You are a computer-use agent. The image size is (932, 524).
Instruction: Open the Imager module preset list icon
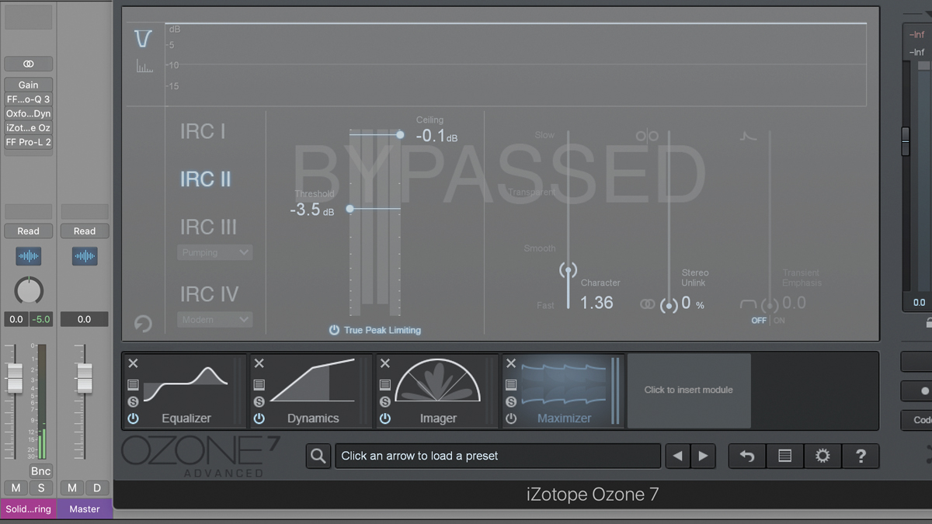coord(384,384)
